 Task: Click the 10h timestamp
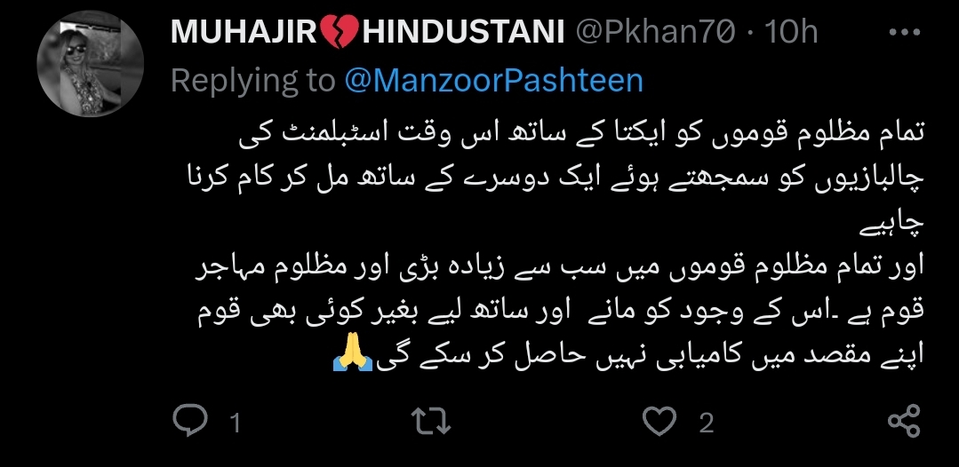click(791, 32)
